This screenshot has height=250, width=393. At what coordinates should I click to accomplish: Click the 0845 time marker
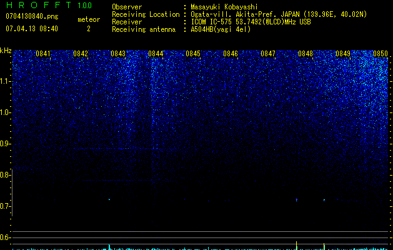click(193, 54)
